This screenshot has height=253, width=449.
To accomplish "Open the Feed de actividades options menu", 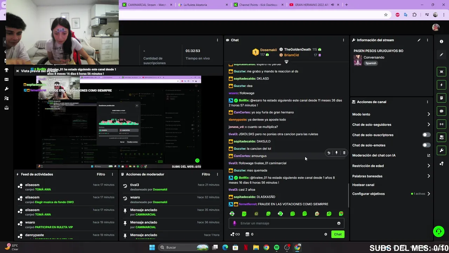I will pyautogui.click(x=112, y=174).
